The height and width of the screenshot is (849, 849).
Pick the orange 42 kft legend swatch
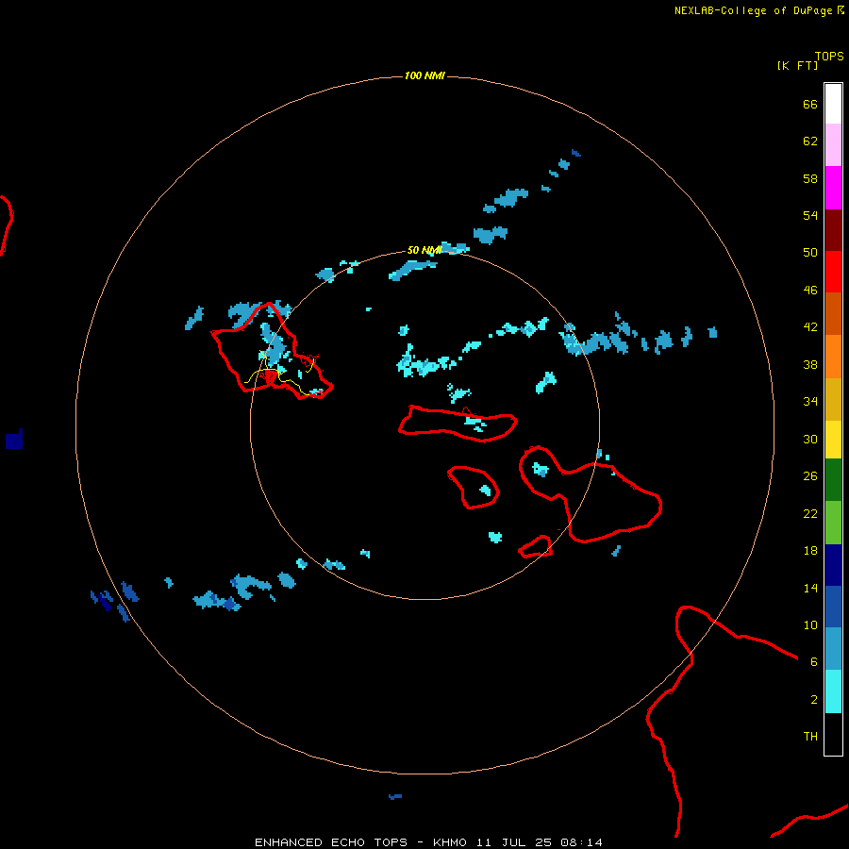(x=833, y=357)
